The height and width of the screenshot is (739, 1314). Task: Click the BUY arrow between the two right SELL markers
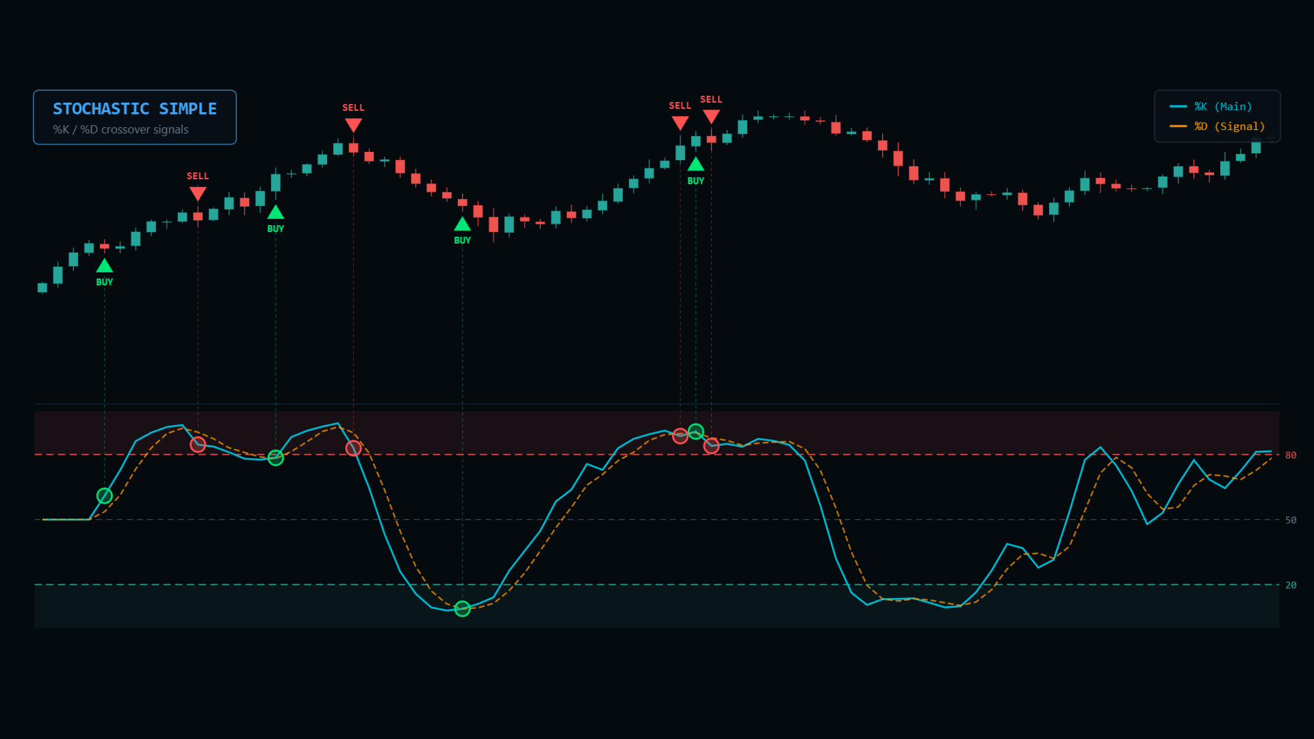[x=695, y=165]
